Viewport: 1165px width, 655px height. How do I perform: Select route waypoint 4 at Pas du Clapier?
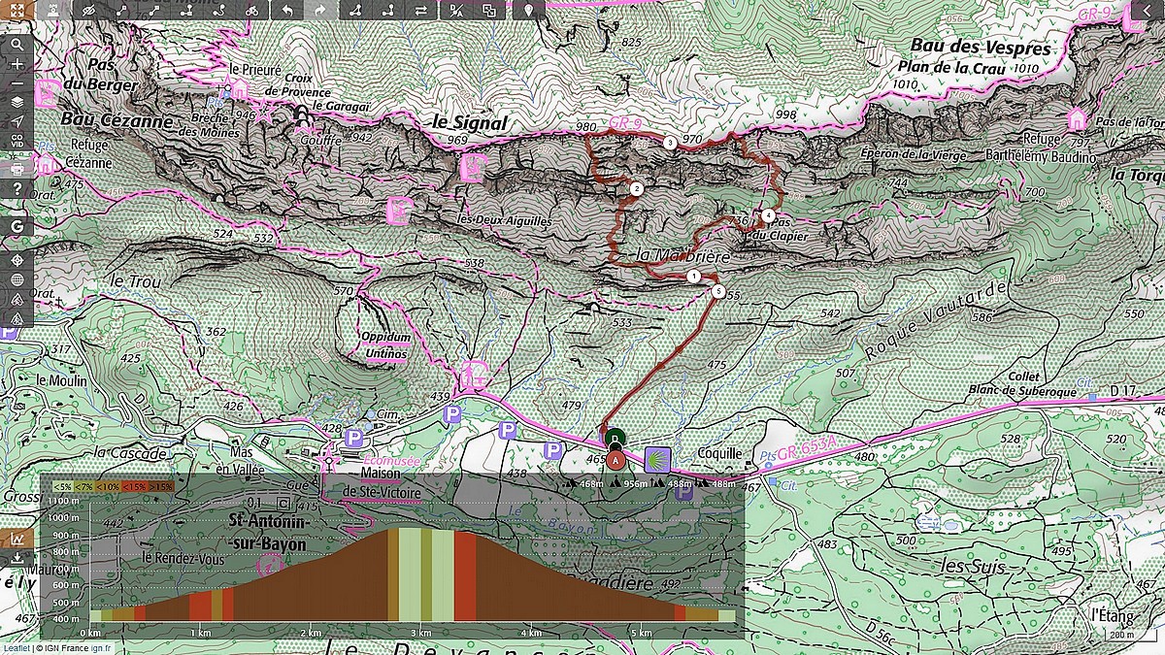pos(768,215)
